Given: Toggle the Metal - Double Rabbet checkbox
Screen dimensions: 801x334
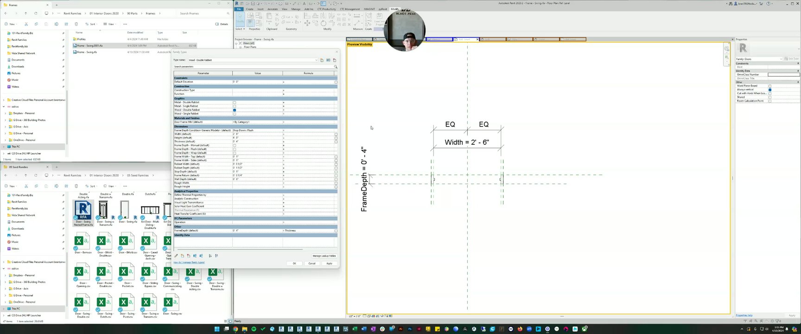Looking at the screenshot, I should coord(235,103).
